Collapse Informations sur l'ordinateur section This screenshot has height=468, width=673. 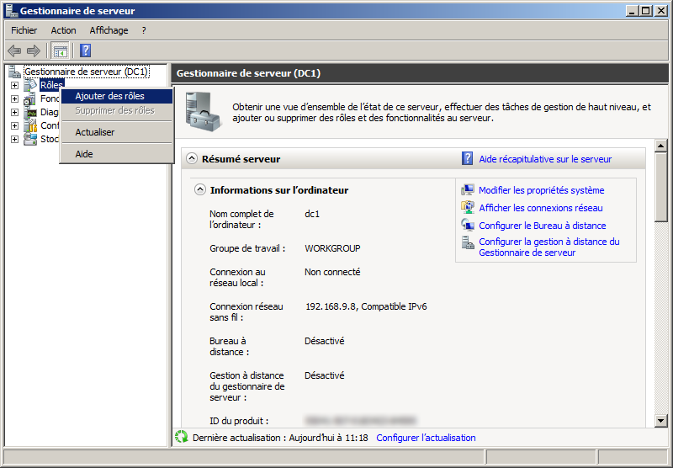pos(200,190)
